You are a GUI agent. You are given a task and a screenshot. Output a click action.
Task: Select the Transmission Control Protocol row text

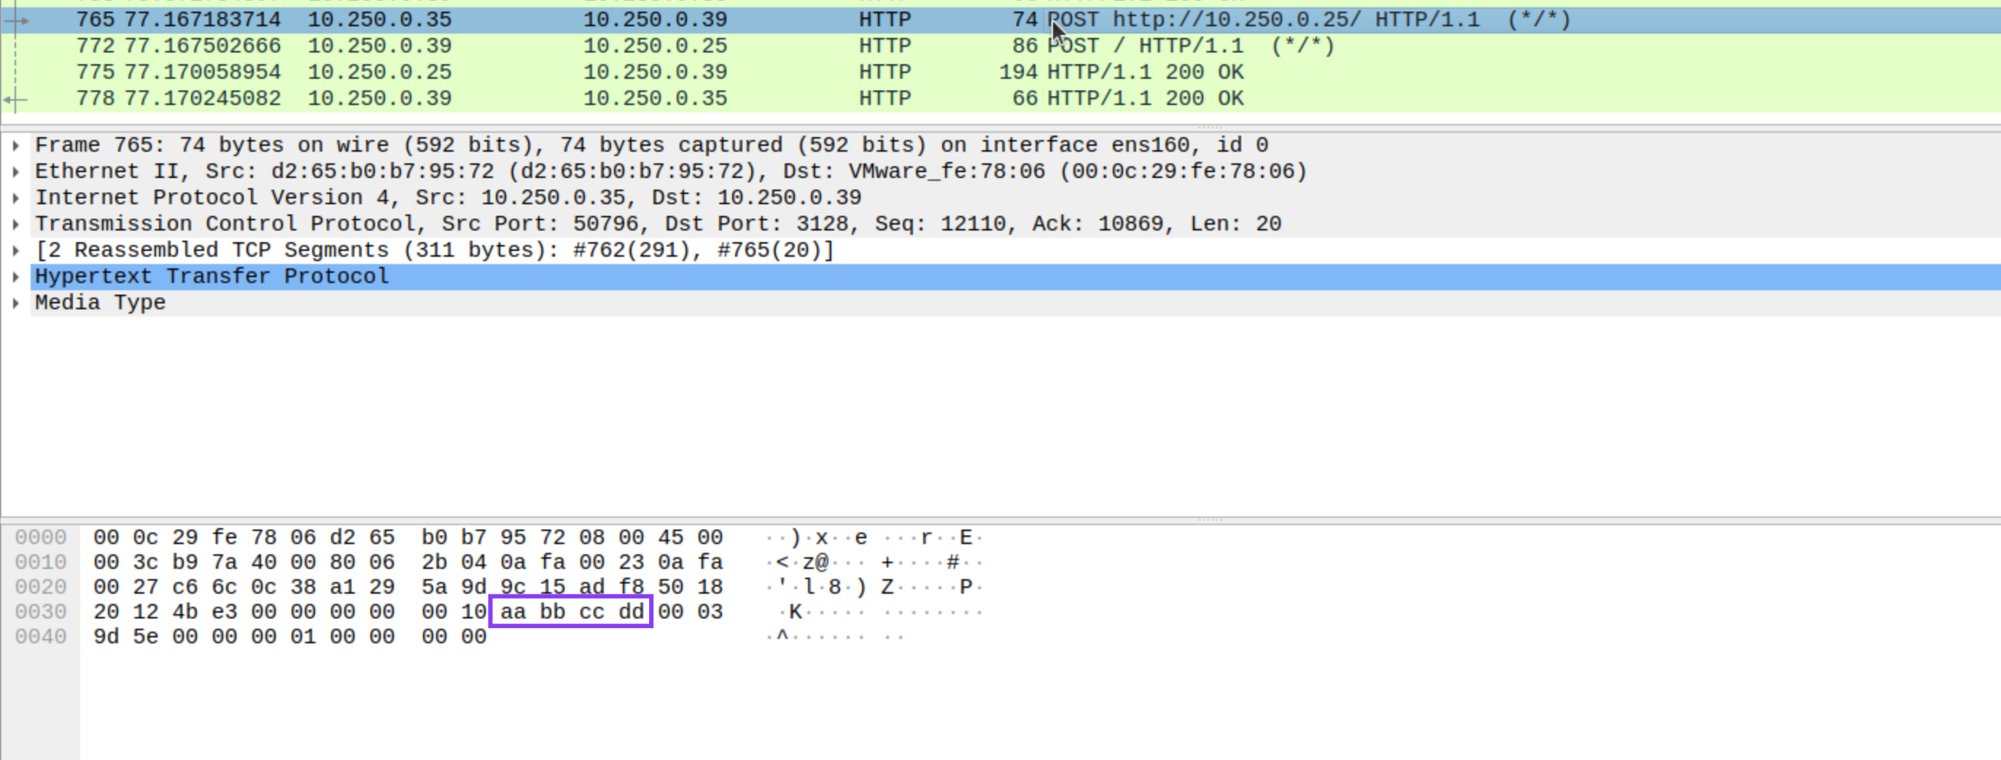coord(225,225)
